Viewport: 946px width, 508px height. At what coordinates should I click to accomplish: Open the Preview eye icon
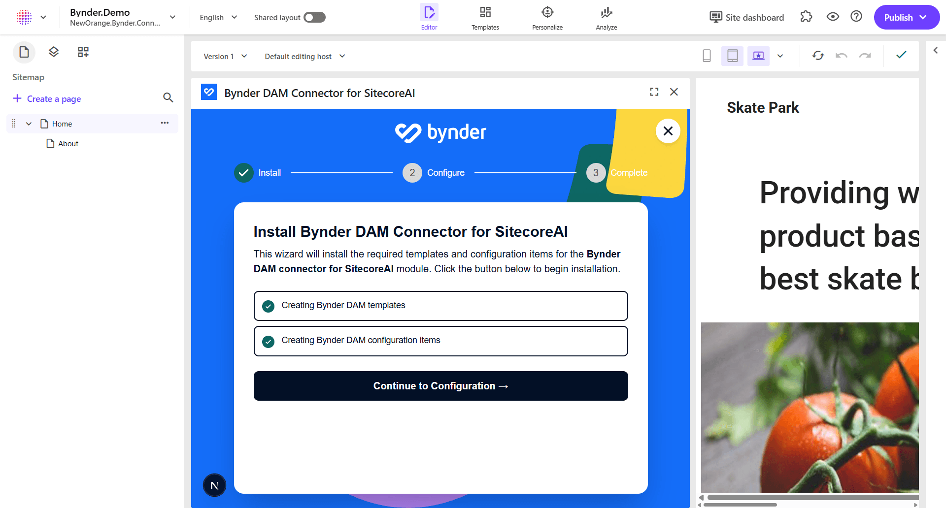point(833,16)
